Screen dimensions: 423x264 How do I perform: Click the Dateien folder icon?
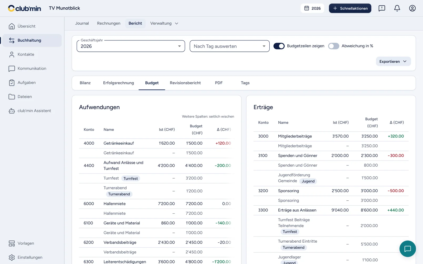(12, 97)
